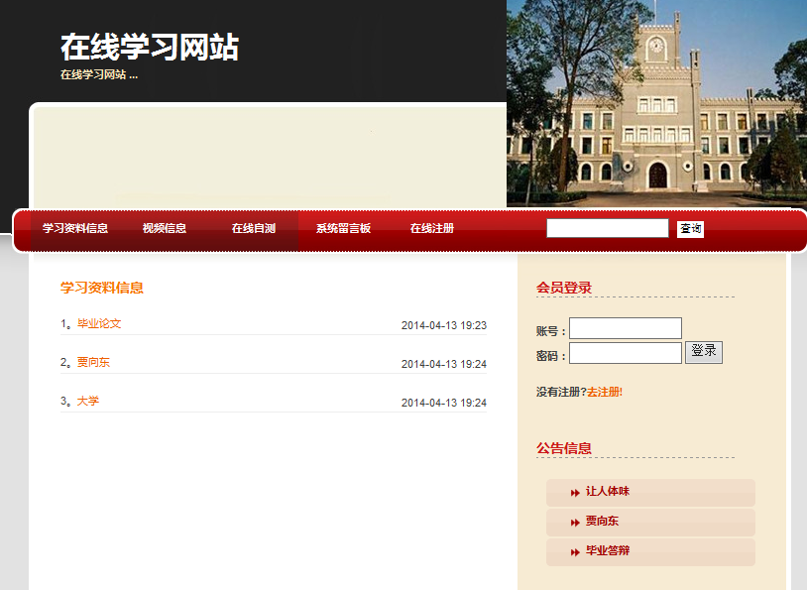Open the 让人体味 announcement
The height and width of the screenshot is (590, 807).
[x=608, y=491]
